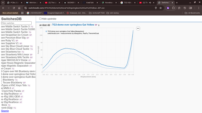Click the location permission icon
Image resolution: width=202 pixels, height=113 pixels.
click(x=156, y=8)
